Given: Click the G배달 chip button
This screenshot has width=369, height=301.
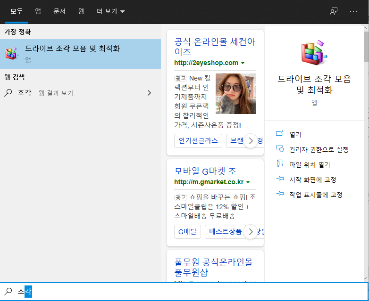Looking at the screenshot, I should tap(187, 232).
